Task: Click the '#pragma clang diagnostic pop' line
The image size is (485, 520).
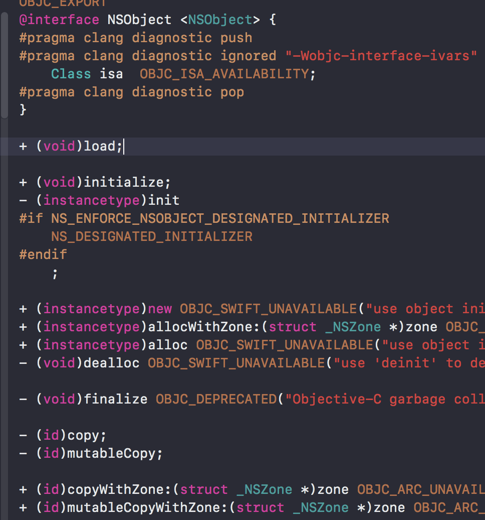Action: click(132, 92)
